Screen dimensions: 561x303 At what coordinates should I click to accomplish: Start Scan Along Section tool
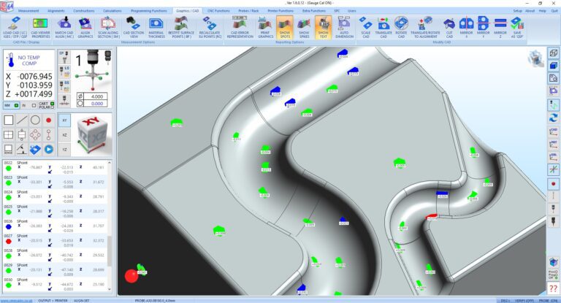pyautogui.click(x=108, y=28)
